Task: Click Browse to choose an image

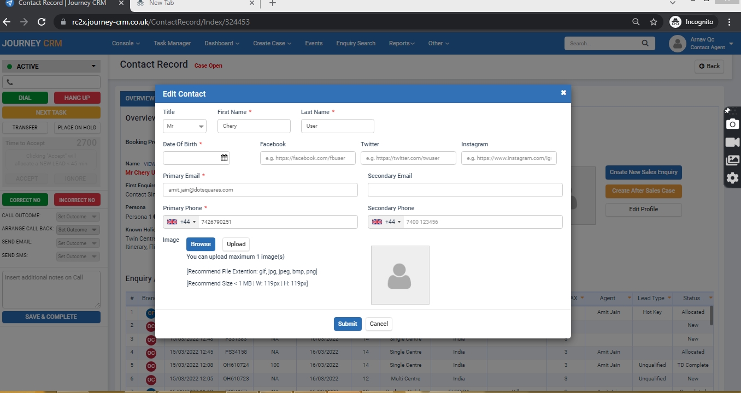Action: [201, 244]
